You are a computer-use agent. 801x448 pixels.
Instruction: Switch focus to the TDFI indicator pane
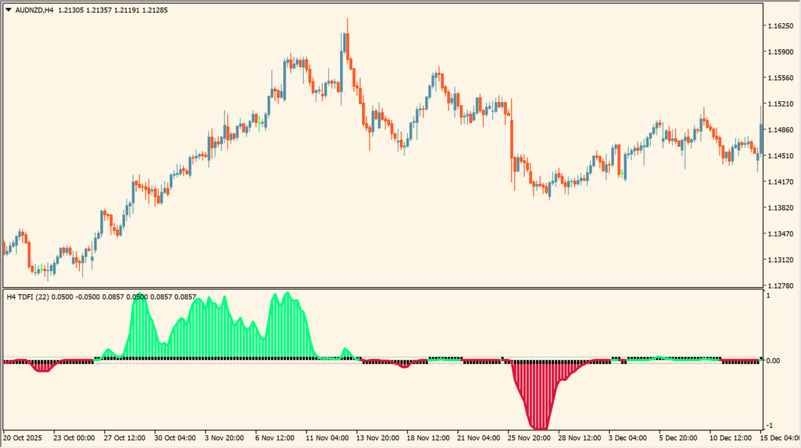pyautogui.click(x=378, y=391)
